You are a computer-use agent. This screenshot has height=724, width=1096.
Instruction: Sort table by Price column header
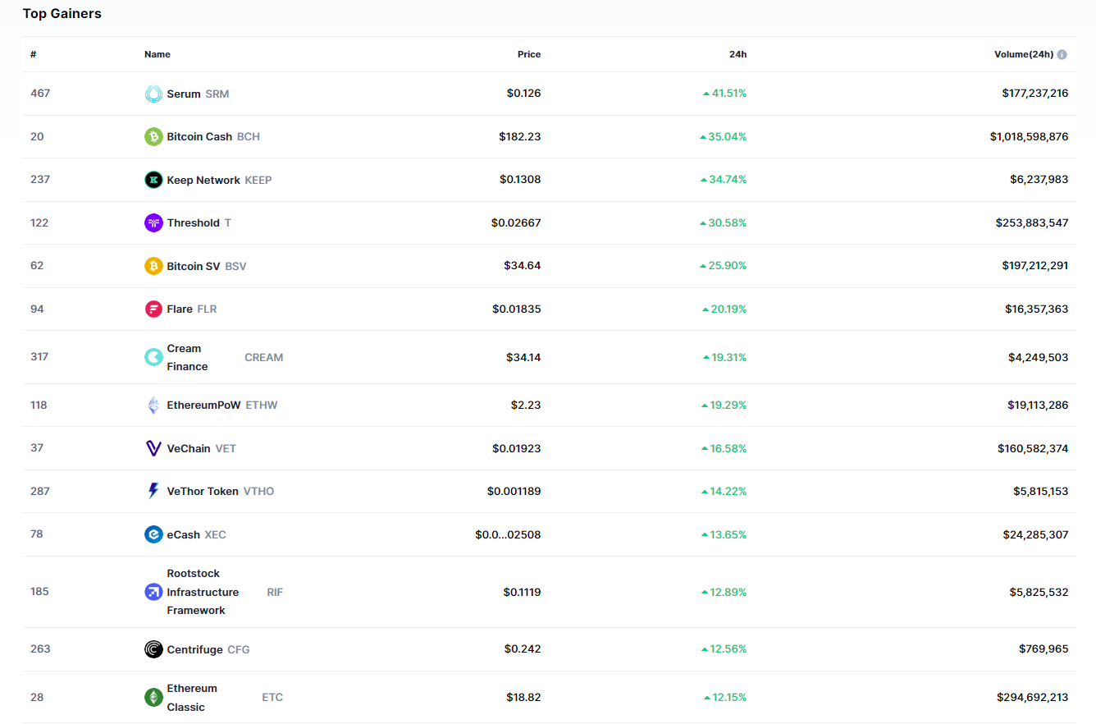(528, 54)
